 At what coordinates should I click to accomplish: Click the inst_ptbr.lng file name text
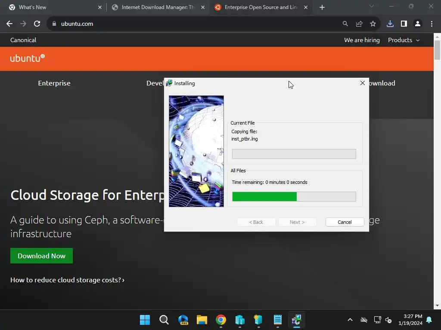pyautogui.click(x=245, y=139)
